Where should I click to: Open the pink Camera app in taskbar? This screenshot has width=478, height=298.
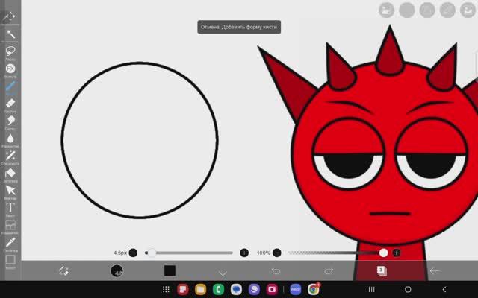click(272, 289)
